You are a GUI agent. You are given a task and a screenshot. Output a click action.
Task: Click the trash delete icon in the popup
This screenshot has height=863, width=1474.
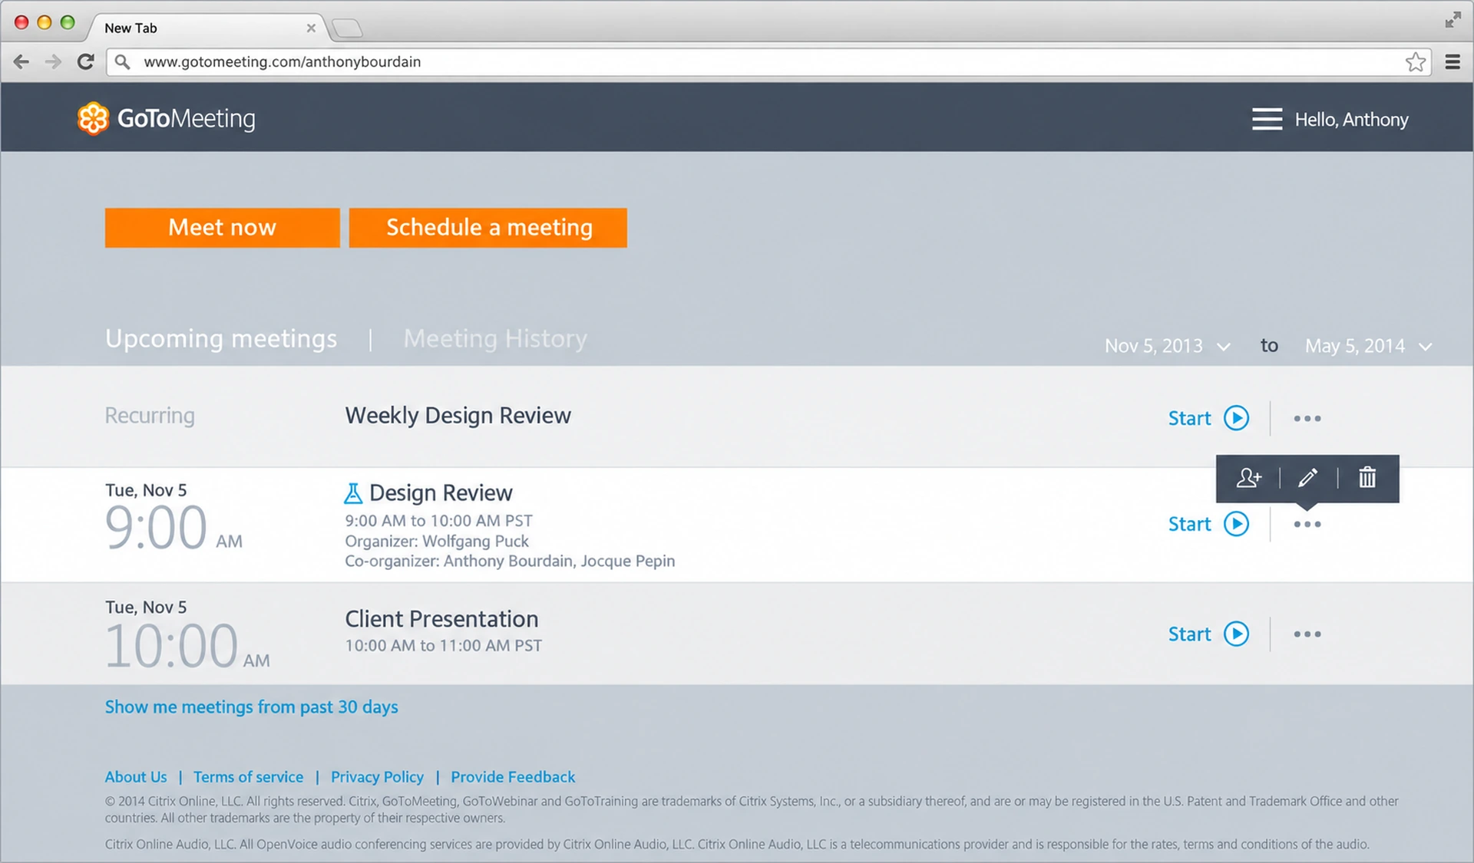[x=1367, y=477]
